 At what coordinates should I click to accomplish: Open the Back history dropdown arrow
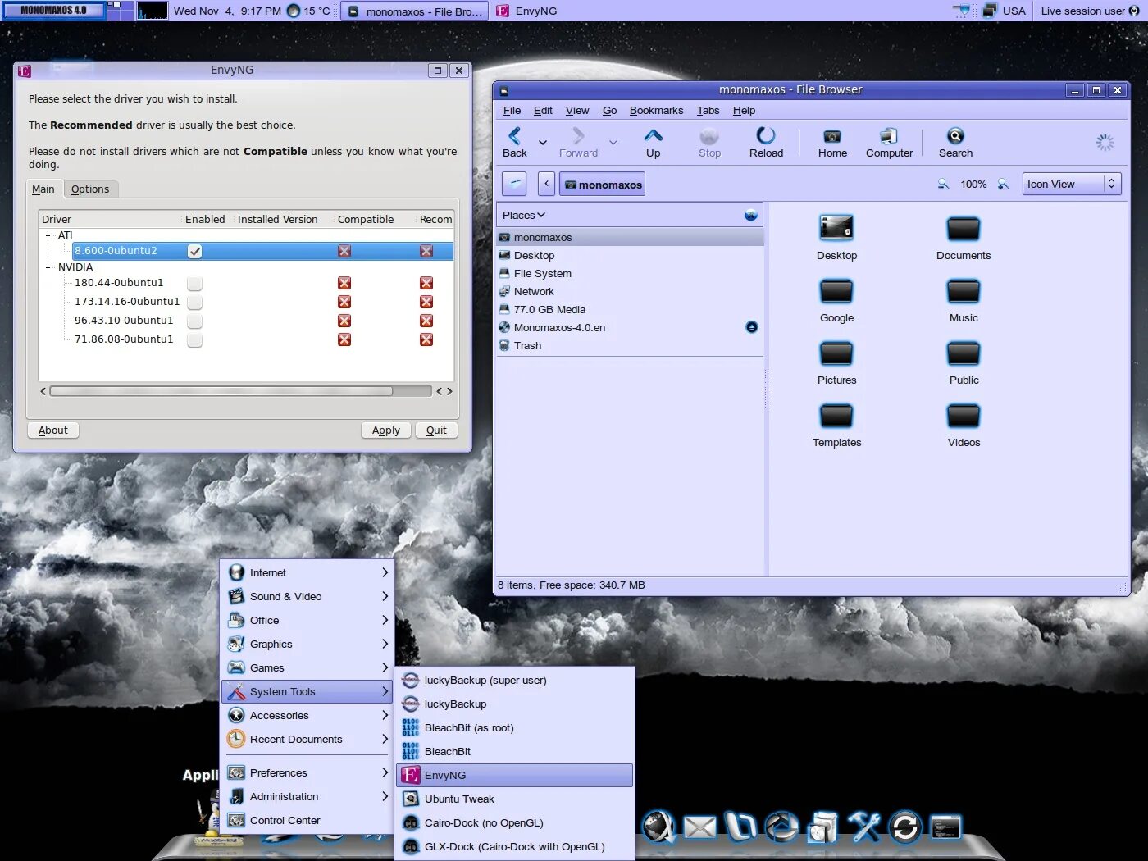pyautogui.click(x=542, y=143)
